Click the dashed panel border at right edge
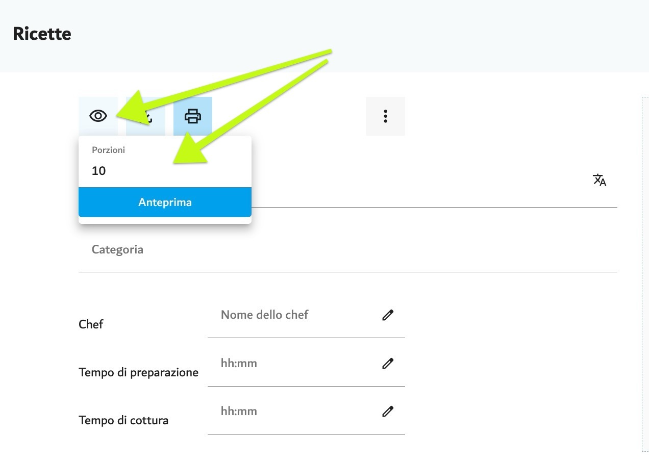Image resolution: width=649 pixels, height=461 pixels. click(642, 273)
